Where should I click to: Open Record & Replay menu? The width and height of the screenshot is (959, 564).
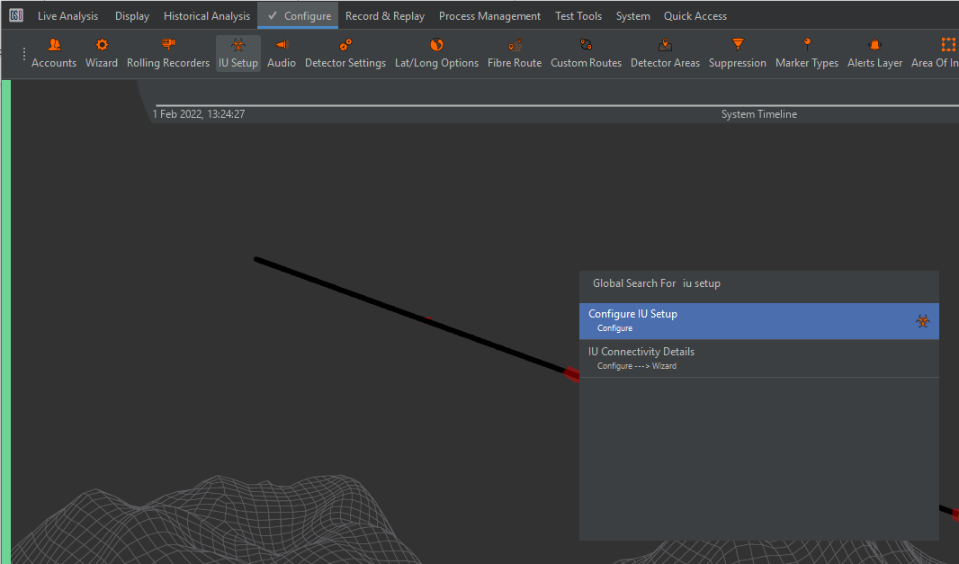click(385, 16)
